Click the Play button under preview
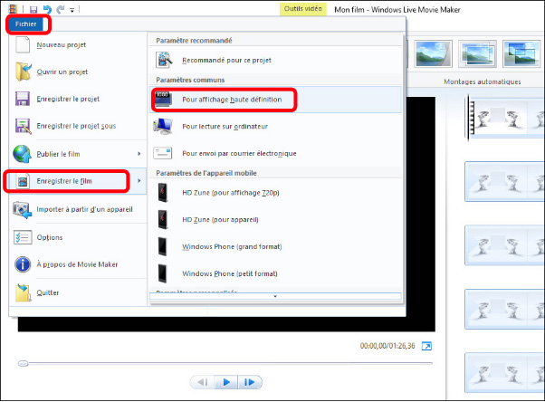The height and width of the screenshot is (402, 545). 226,382
